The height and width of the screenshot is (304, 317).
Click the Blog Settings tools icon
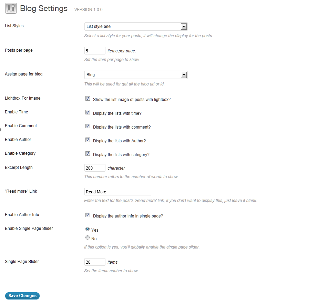[11, 9]
